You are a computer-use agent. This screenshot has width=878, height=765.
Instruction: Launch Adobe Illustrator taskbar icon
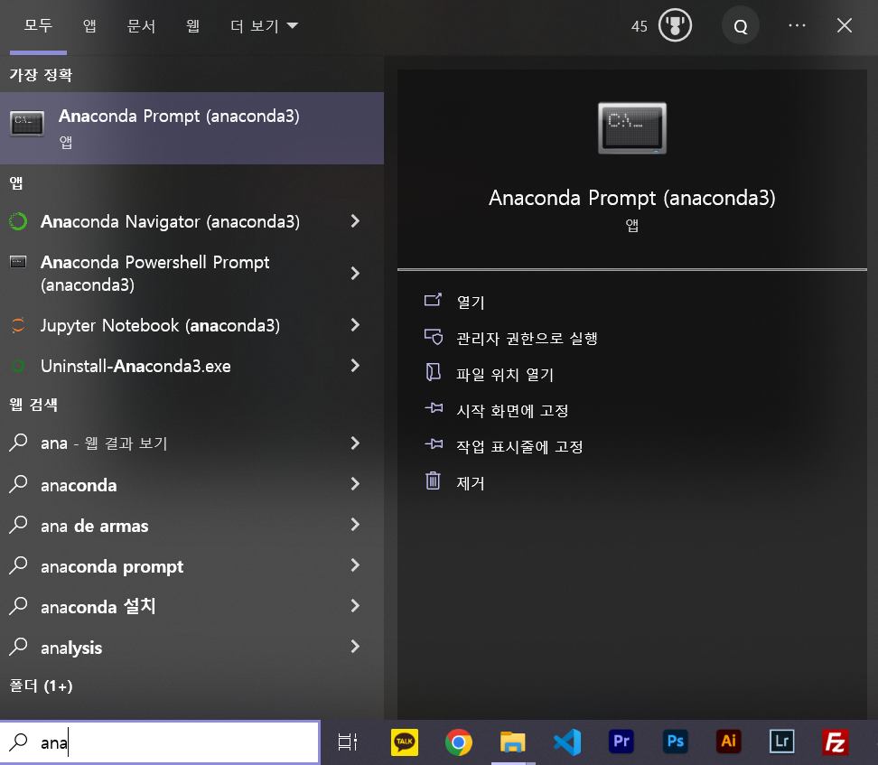(728, 742)
